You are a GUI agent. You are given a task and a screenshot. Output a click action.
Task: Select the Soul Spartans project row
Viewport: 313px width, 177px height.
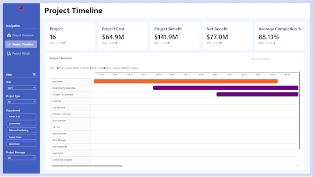(70, 121)
